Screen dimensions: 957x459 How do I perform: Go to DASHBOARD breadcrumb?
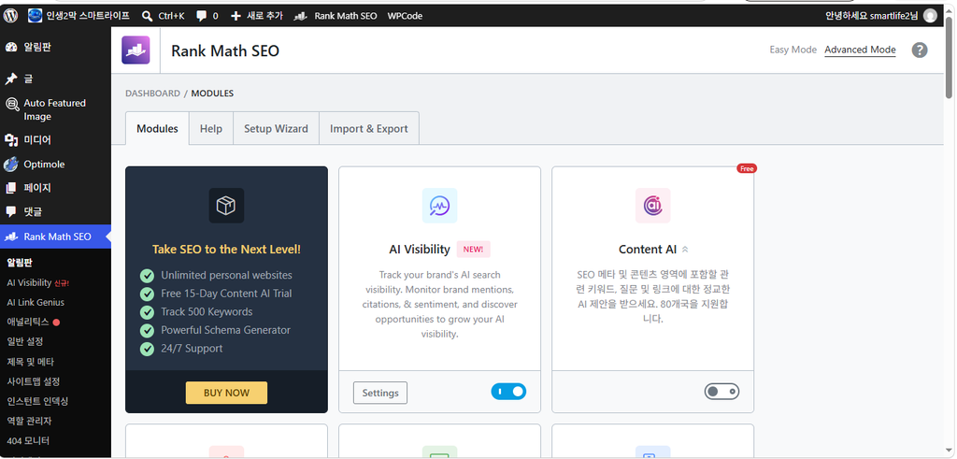[152, 93]
